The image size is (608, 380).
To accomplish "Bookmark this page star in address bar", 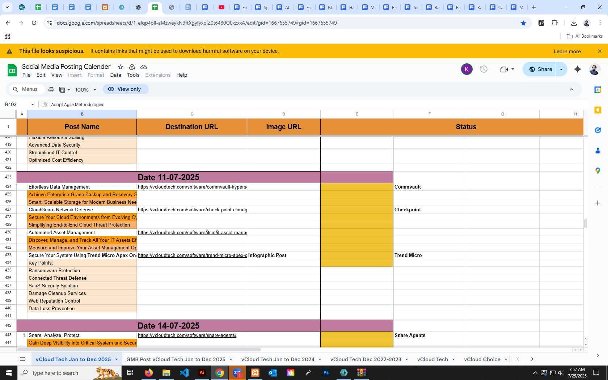I will (x=523, y=23).
